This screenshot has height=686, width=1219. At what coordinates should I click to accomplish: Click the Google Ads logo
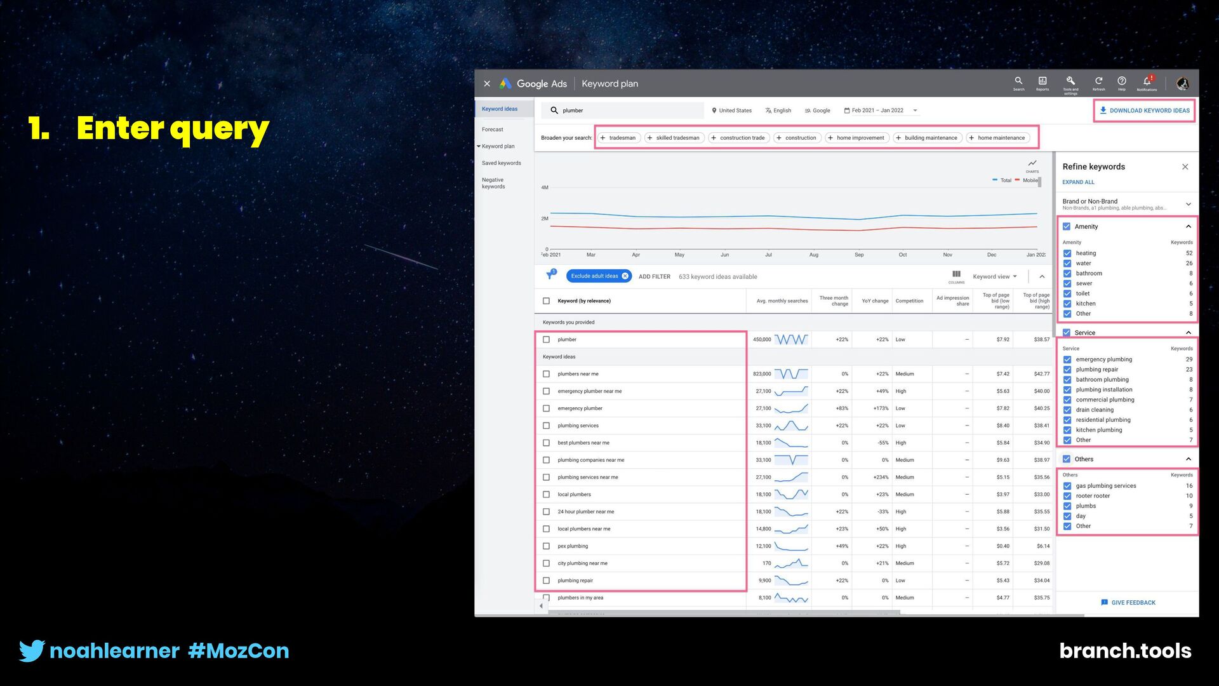pyautogui.click(x=533, y=84)
